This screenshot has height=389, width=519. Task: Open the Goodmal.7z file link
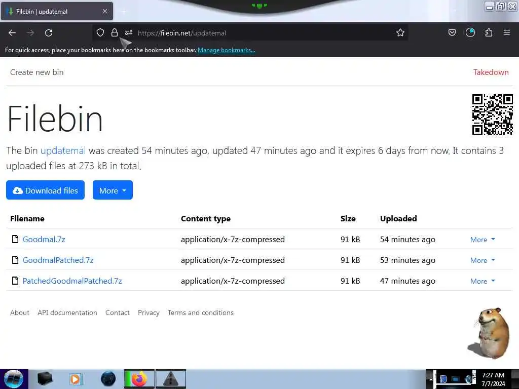44,239
